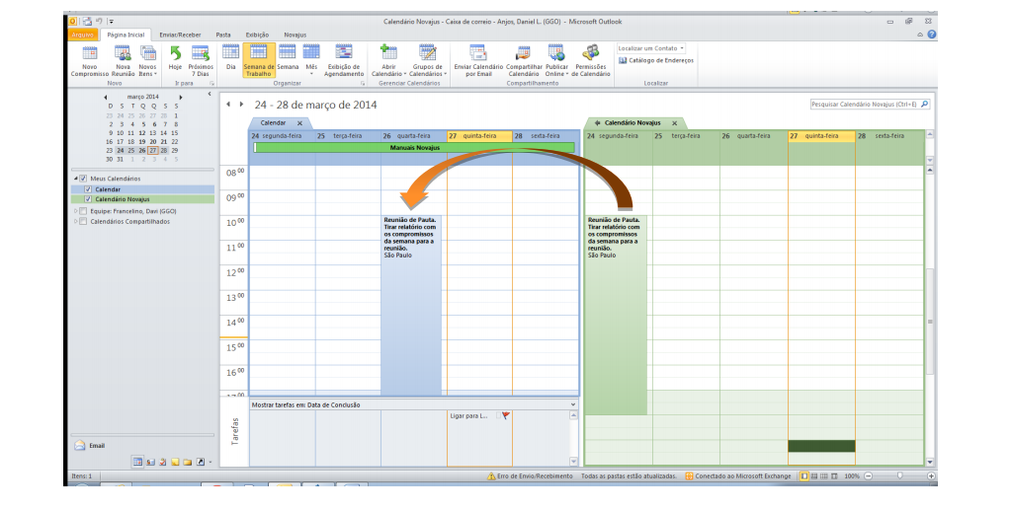Toggle Meus Calendários checkbox
Image resolution: width=1012 pixels, height=511 pixels.
pyautogui.click(x=83, y=179)
